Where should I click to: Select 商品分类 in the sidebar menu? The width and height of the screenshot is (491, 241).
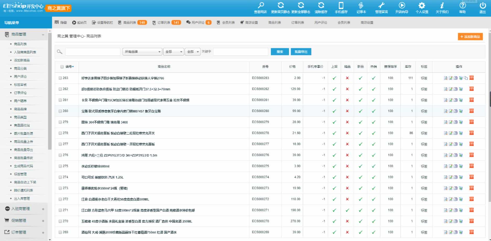[x=20, y=68]
